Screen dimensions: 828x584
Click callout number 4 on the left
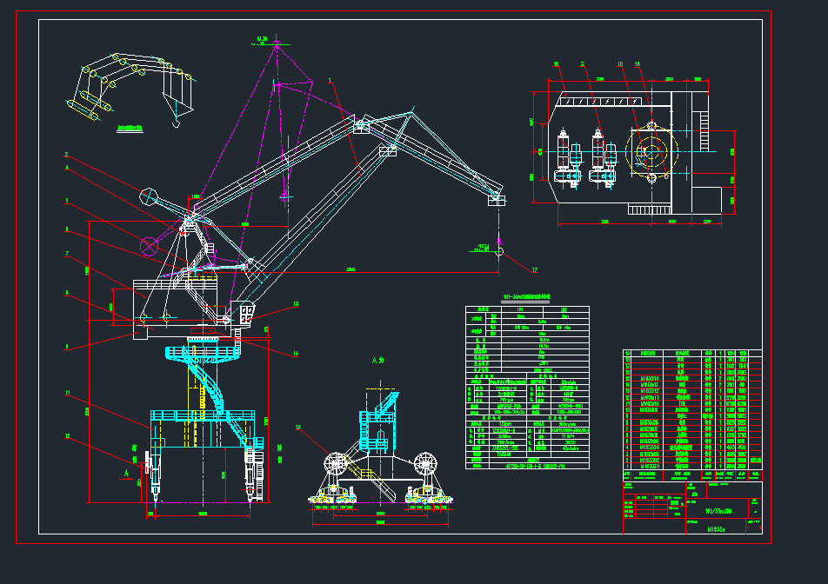click(x=65, y=169)
